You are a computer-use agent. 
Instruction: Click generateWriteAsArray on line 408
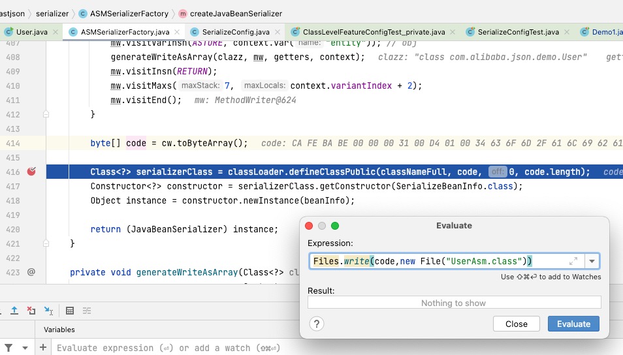click(x=162, y=57)
